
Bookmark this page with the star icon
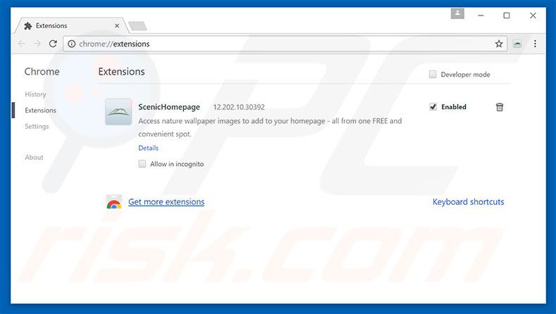[x=499, y=44]
